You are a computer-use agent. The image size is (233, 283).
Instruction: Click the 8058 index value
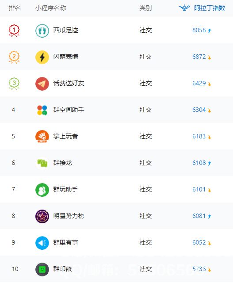(199, 30)
